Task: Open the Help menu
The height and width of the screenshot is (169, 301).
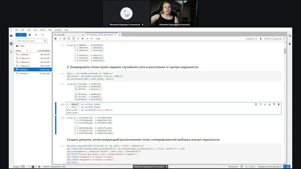Action: pos(66,30)
